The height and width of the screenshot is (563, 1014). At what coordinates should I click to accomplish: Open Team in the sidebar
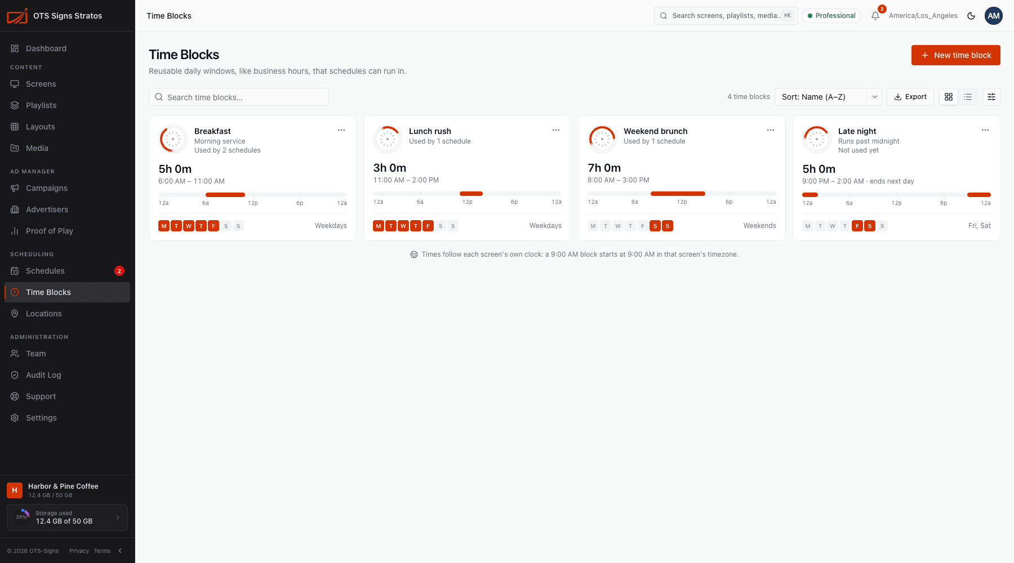(x=67, y=354)
